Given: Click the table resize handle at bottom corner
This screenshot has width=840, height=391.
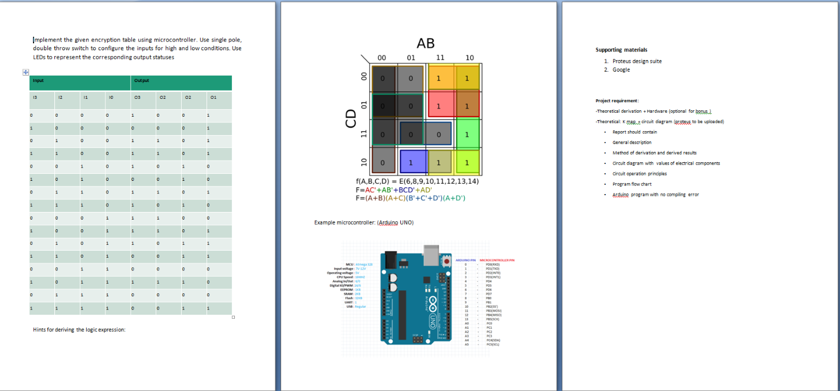Looking at the screenshot, I should pos(233,317).
